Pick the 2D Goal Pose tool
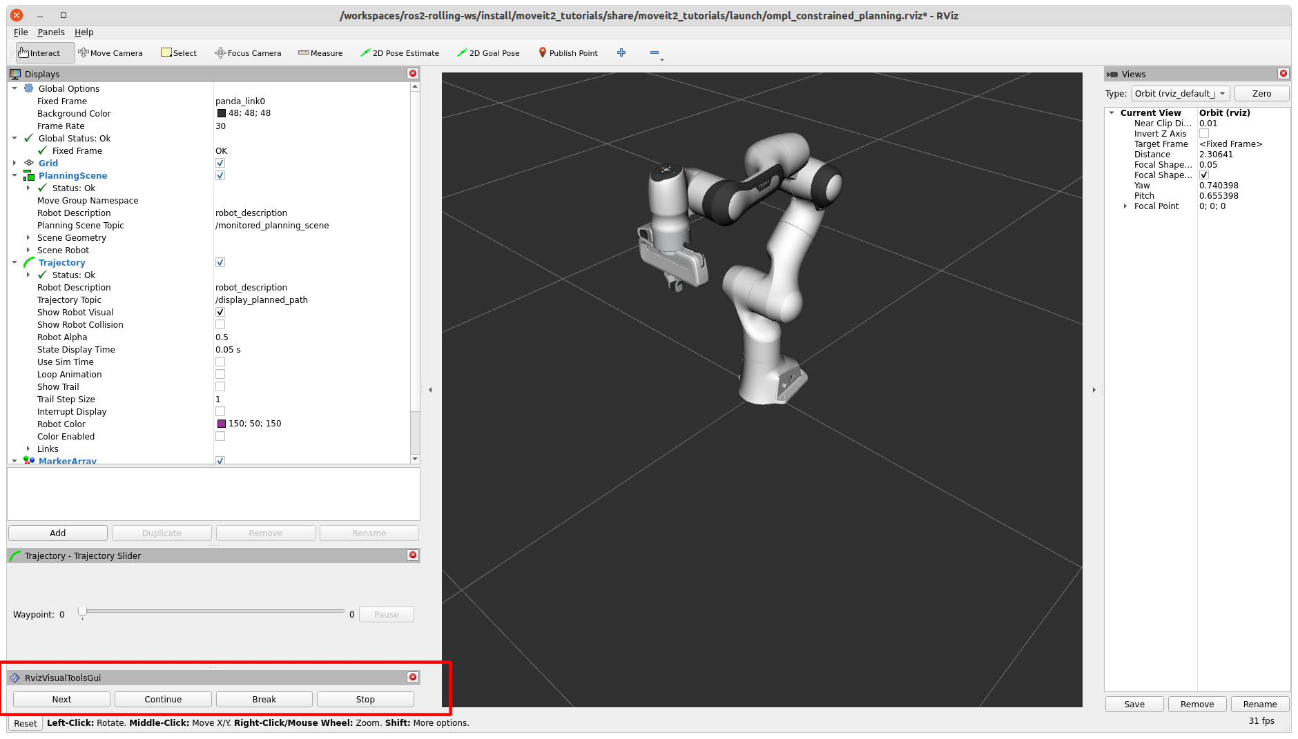The height and width of the screenshot is (739, 1298). [488, 53]
